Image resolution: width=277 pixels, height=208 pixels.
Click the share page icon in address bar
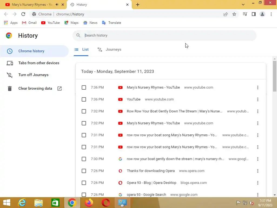pos(226,14)
